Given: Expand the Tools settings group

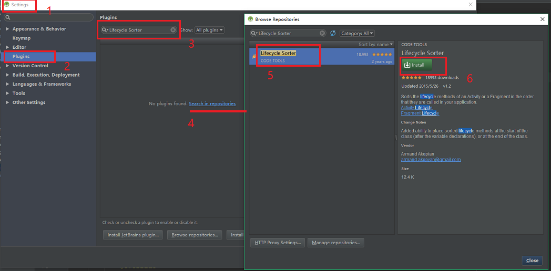Looking at the screenshot, I should 8,93.
